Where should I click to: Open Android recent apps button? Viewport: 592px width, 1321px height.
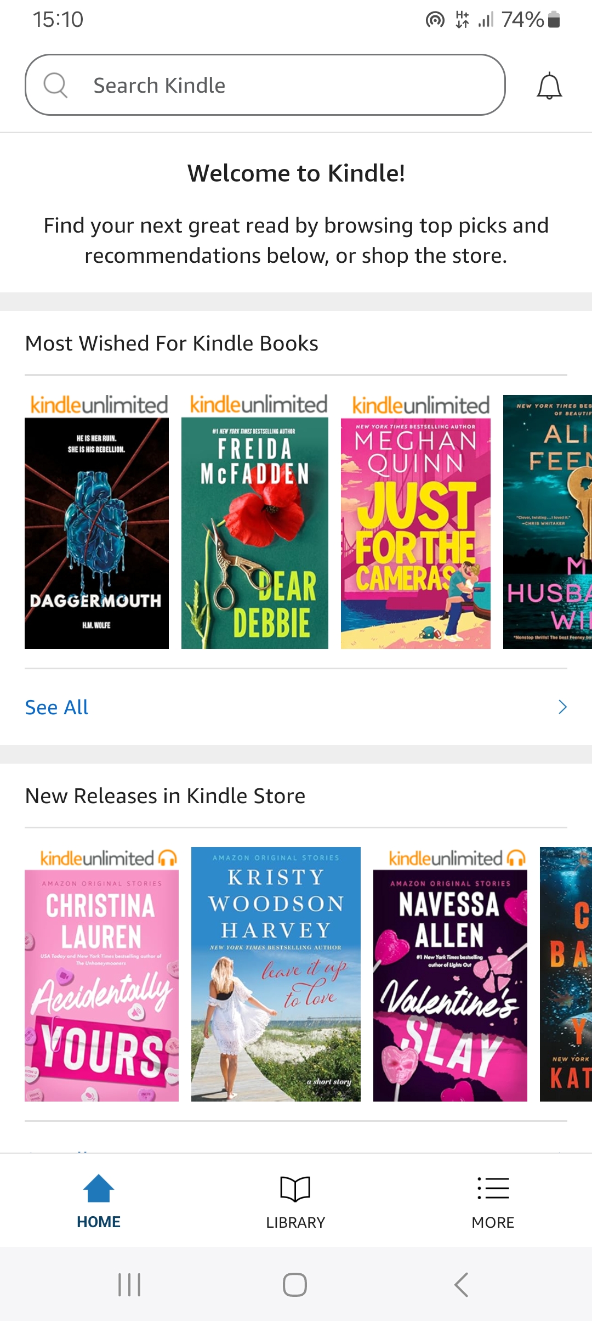click(129, 1285)
